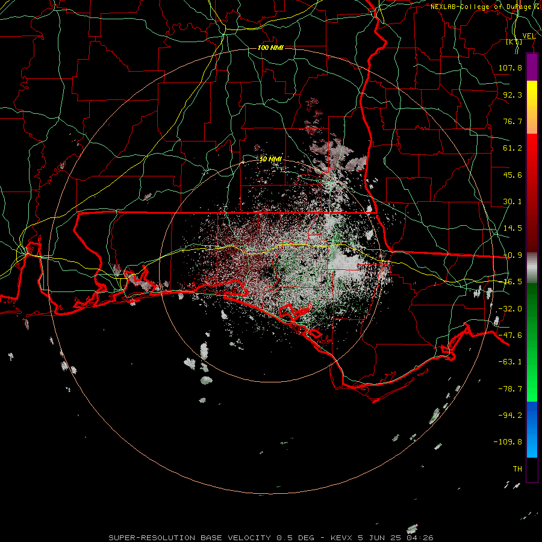Select the -63.1 value on velocity scale
The height and width of the screenshot is (542, 542).
[510, 362]
